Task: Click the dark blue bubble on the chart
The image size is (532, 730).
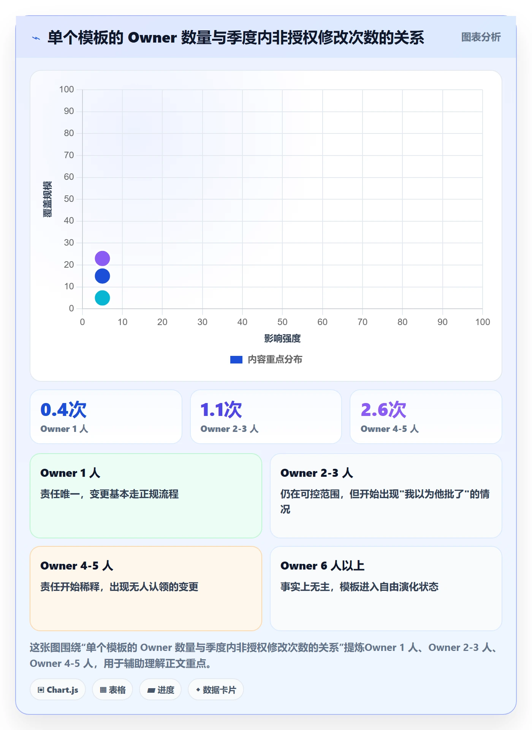Action: click(x=102, y=276)
